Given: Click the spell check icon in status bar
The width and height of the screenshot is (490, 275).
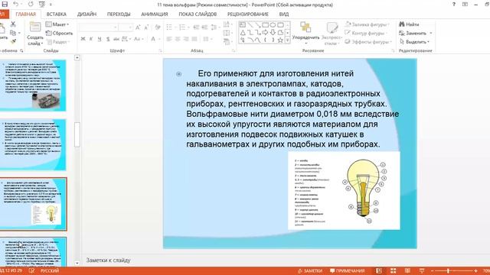Looking at the screenshot, I should pyautogui.click(x=31, y=270).
